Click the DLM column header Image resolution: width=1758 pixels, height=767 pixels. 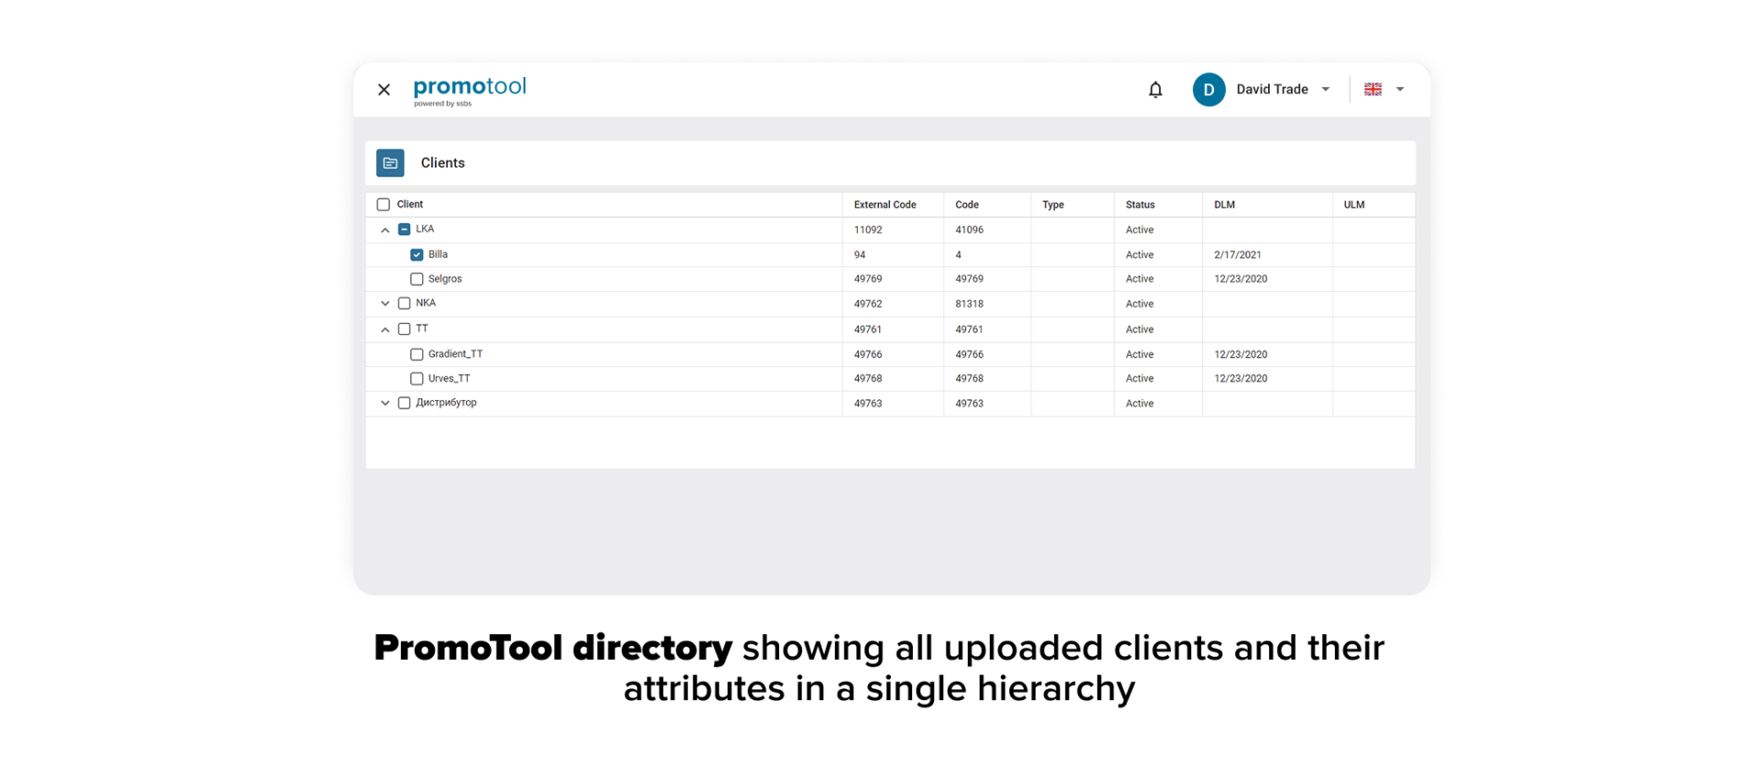pos(1224,205)
